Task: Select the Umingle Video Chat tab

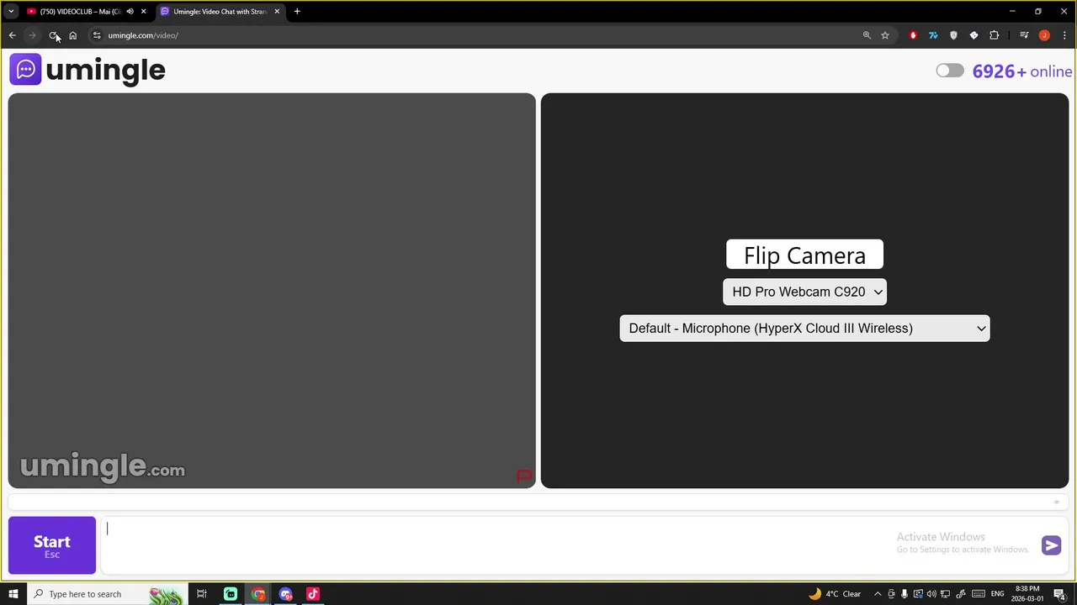Action: (220, 12)
